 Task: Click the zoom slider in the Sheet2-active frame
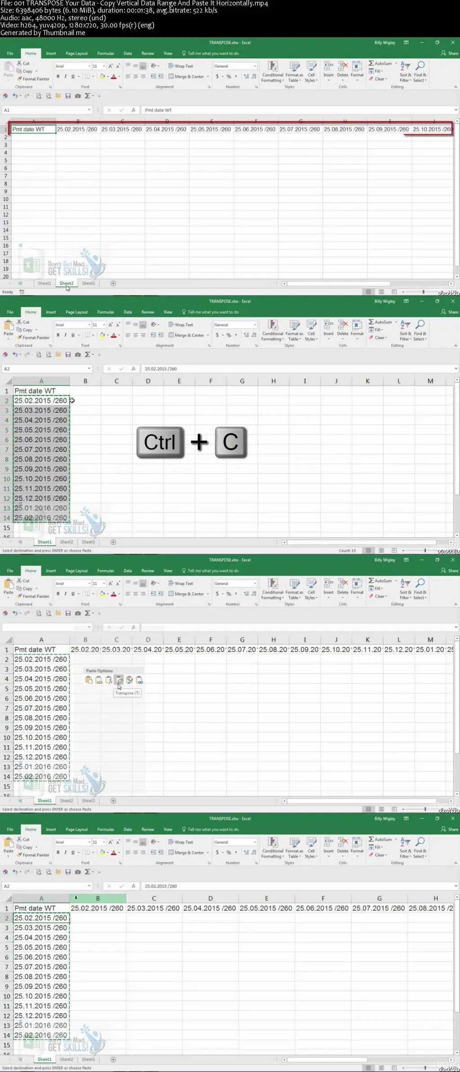[424, 292]
